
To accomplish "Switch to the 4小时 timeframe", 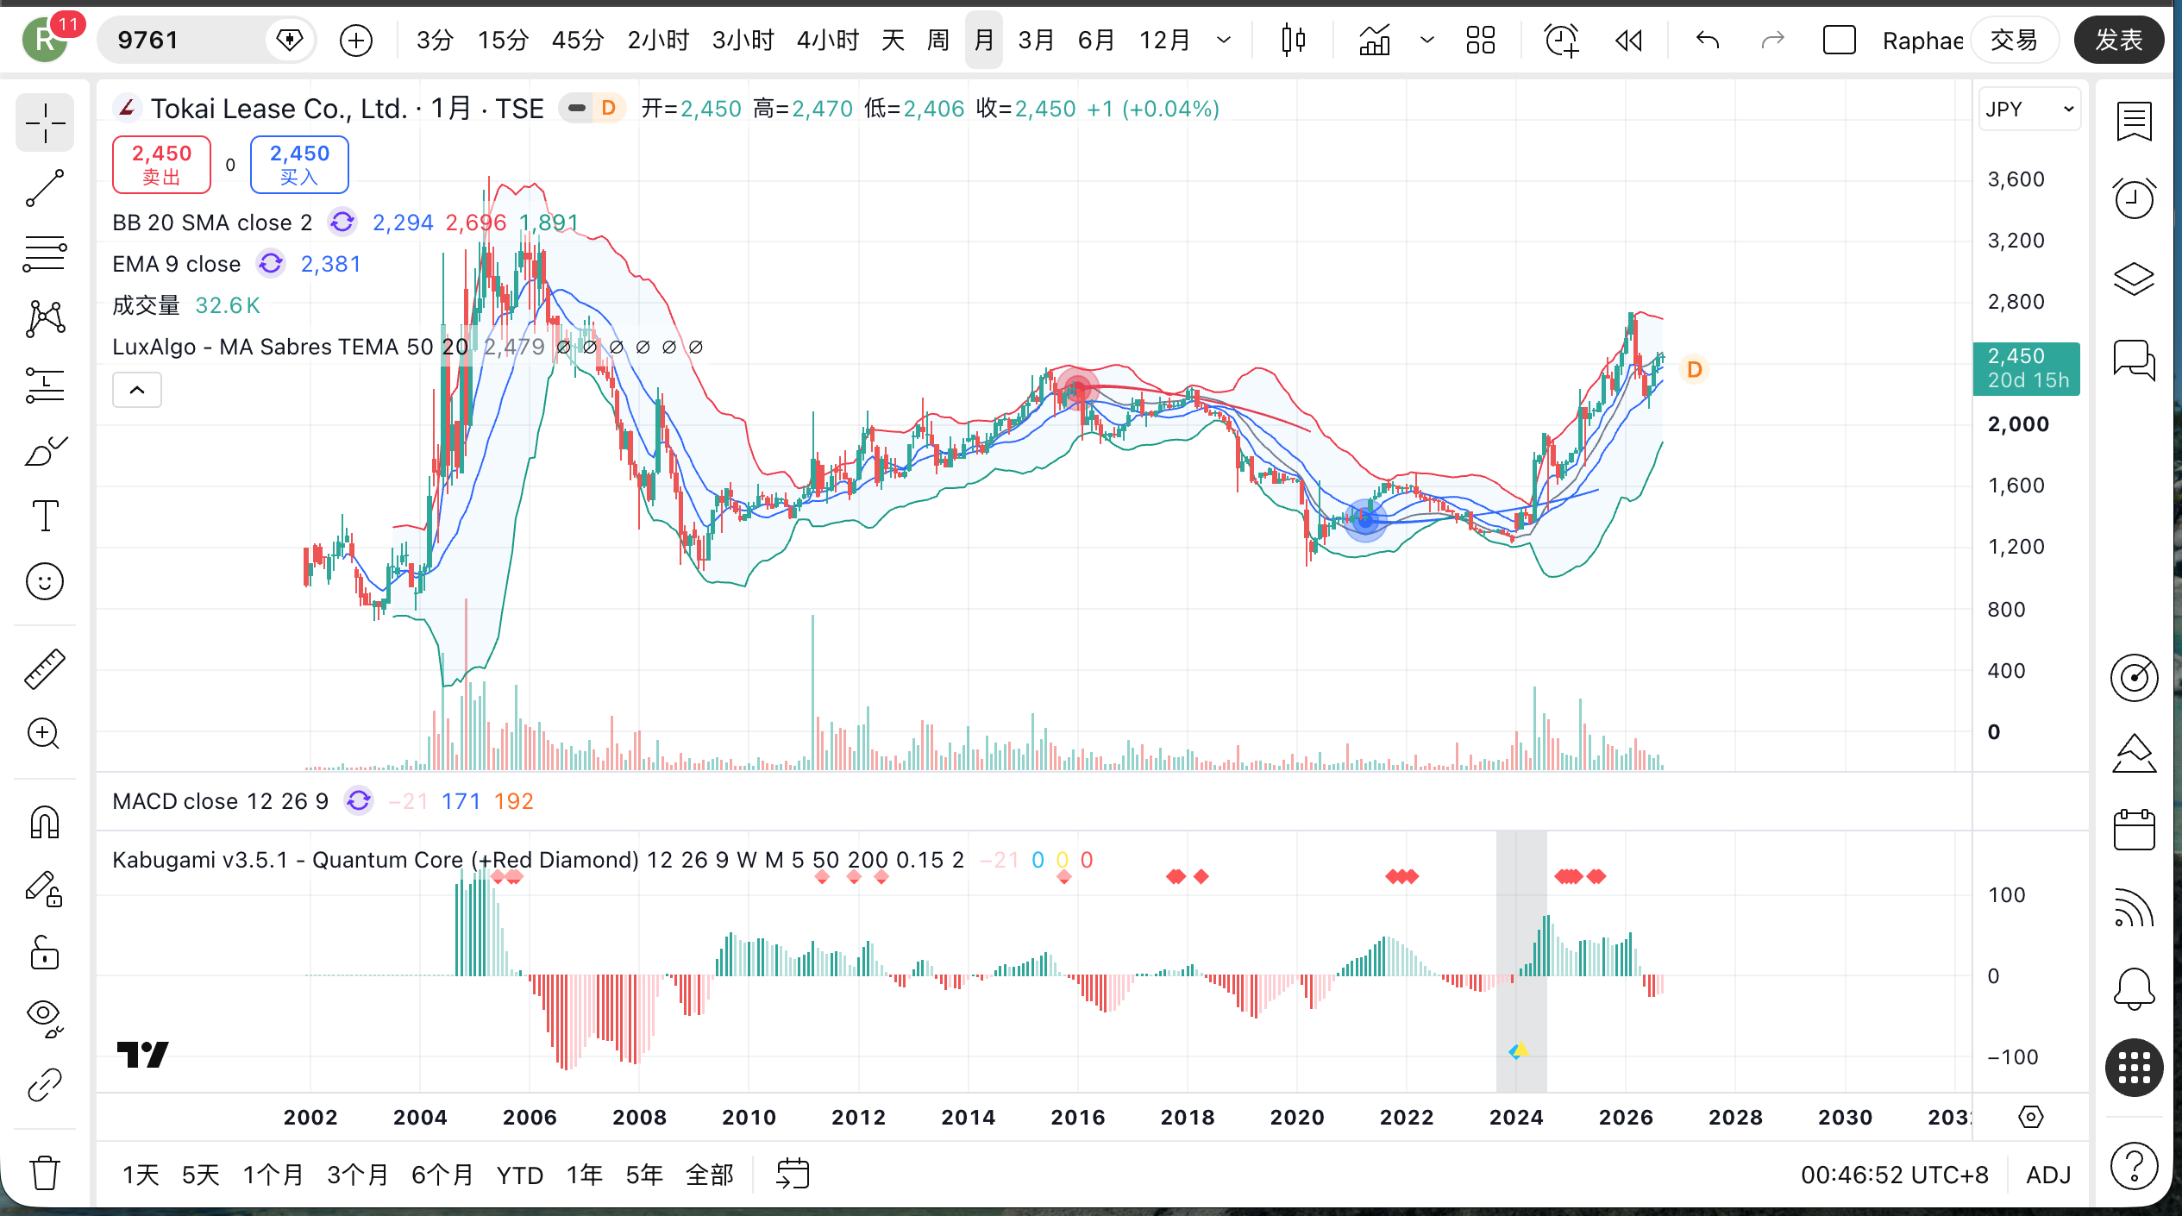I will click(x=828, y=41).
